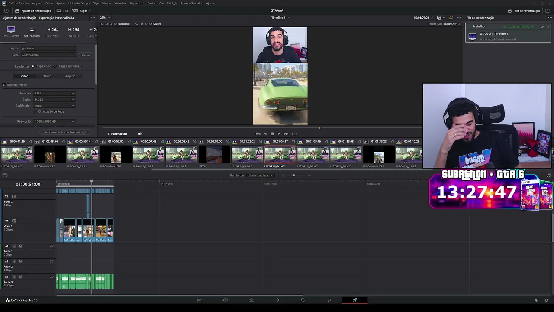The image size is (554, 312).
Task: Open render settings panel options (three dots)
Action: click(x=93, y=18)
